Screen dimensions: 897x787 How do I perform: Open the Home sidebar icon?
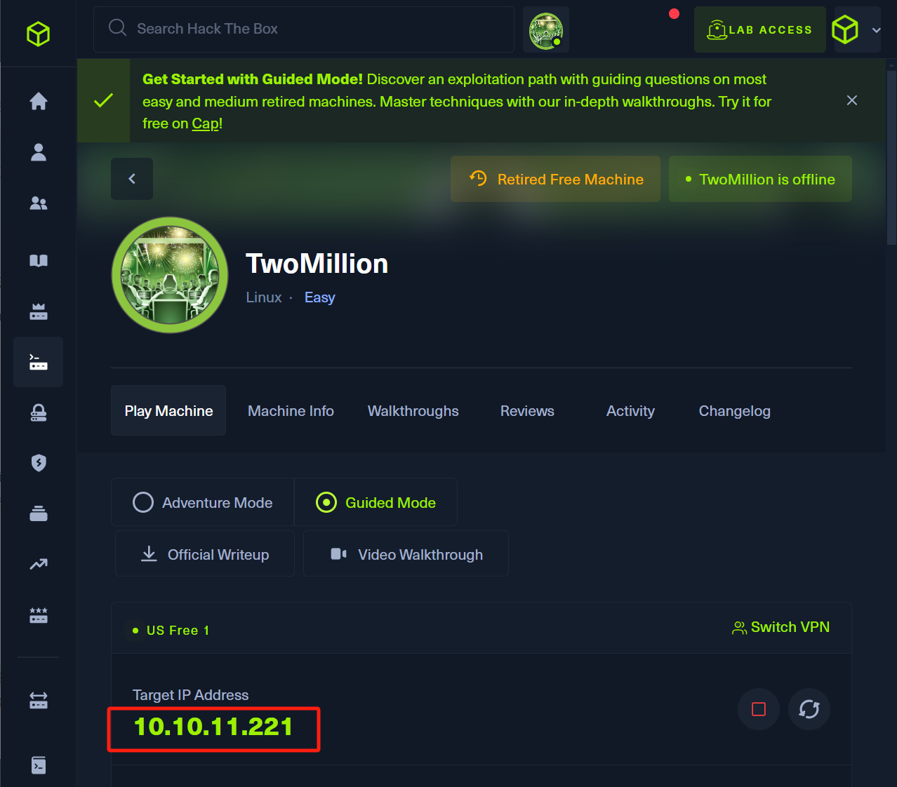click(x=39, y=101)
